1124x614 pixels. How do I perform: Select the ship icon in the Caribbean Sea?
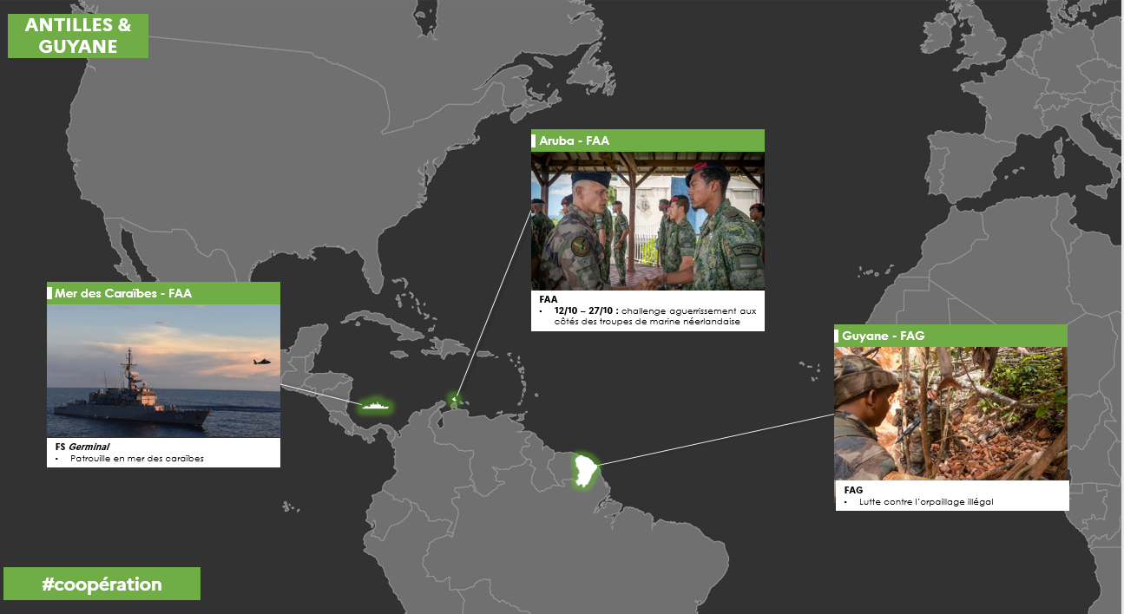coord(376,405)
